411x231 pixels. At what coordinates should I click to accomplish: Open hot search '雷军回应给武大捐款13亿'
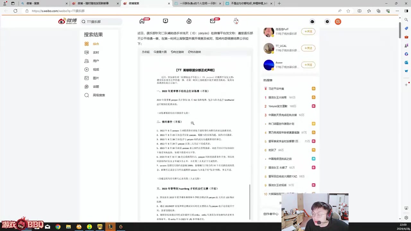(x=283, y=176)
